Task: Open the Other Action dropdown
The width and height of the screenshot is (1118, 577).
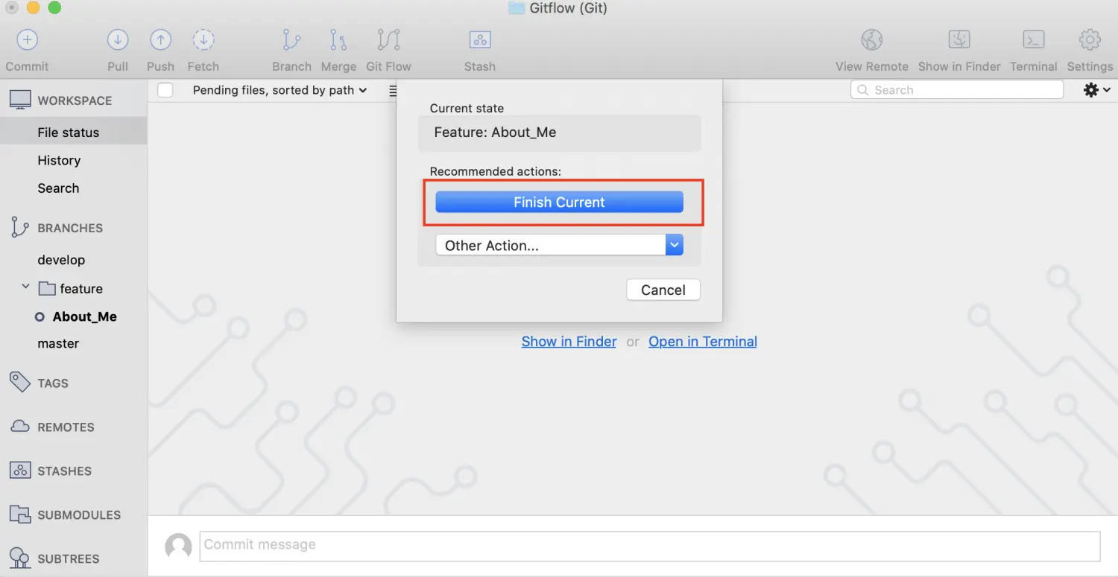Action: 559,245
